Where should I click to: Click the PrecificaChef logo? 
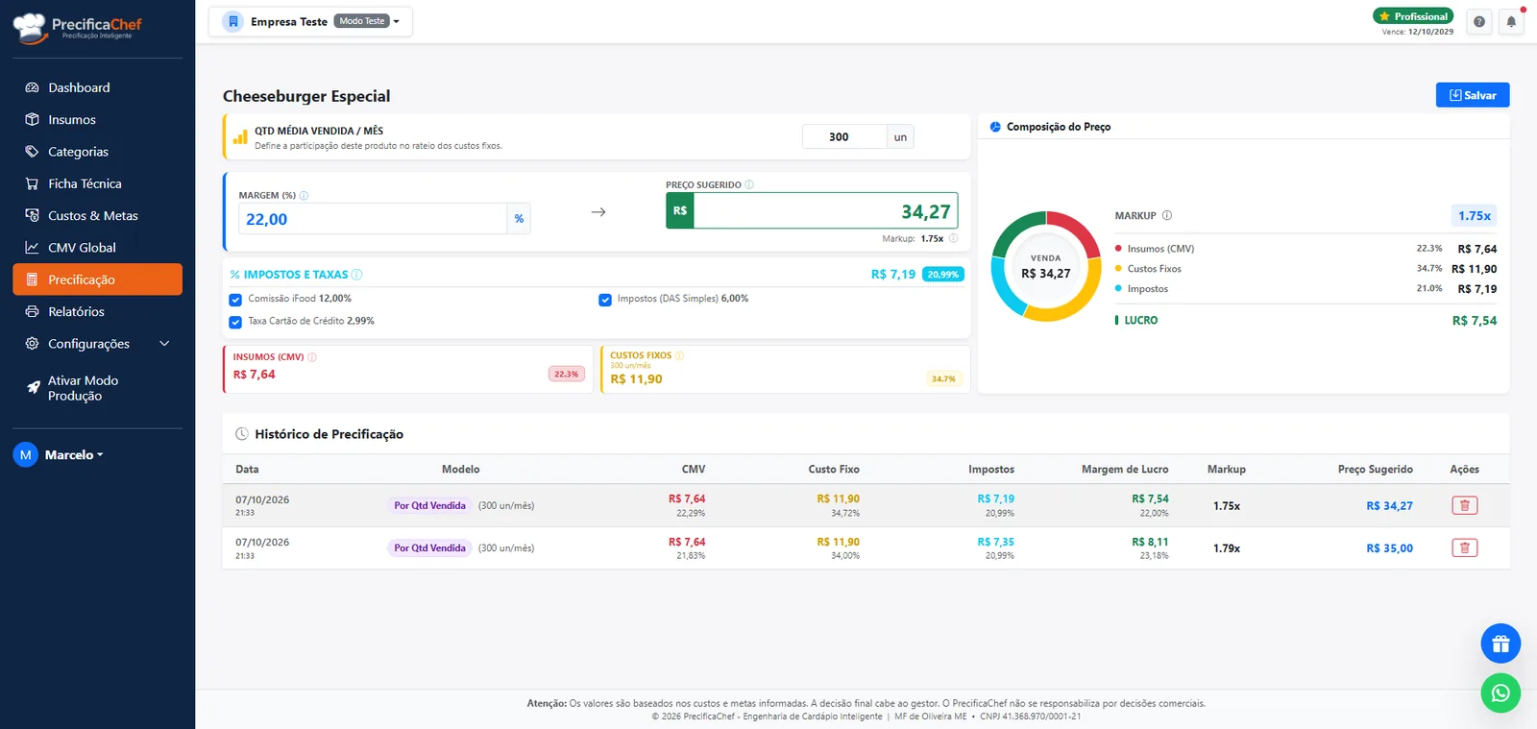[78, 27]
